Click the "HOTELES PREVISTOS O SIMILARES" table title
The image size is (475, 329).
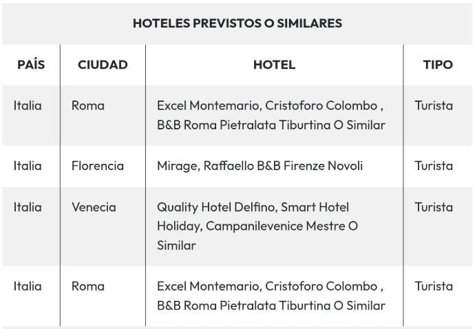(237, 23)
